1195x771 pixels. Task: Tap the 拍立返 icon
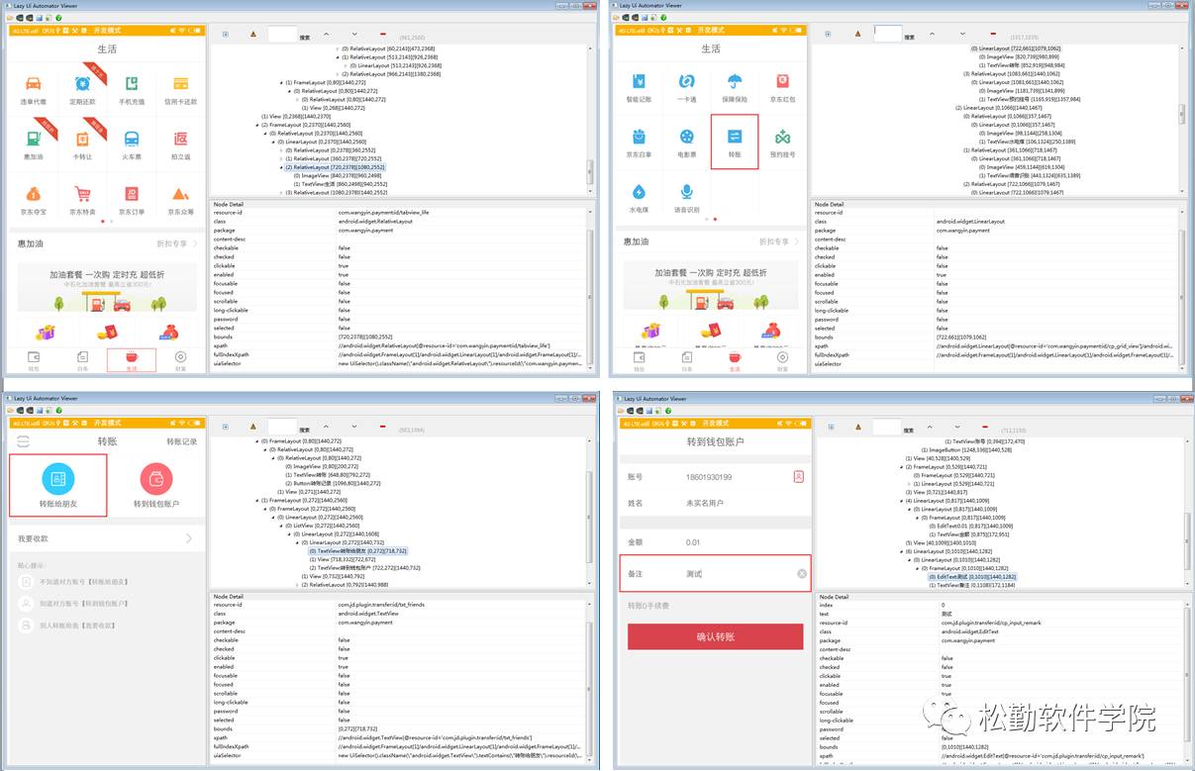tap(181, 139)
